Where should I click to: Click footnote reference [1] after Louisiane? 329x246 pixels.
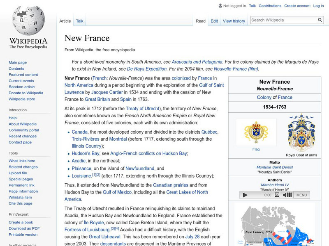coord(94,175)
